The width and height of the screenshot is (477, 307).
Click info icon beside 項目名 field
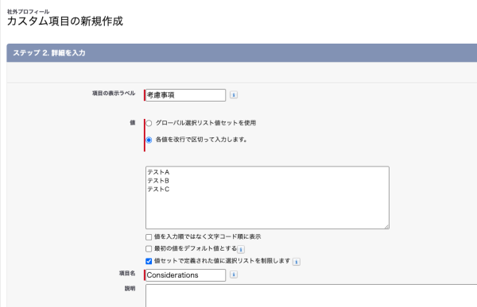point(234,274)
